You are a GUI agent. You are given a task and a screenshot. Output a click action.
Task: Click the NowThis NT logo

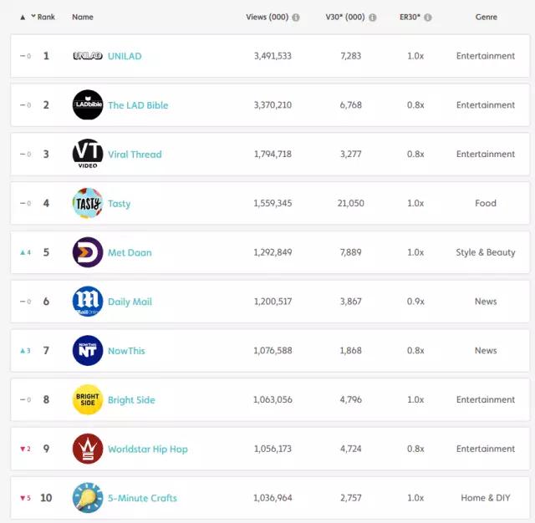(x=88, y=351)
